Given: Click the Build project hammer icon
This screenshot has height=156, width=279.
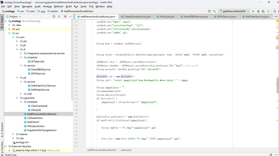Looking at the screenshot, I should [214, 11].
